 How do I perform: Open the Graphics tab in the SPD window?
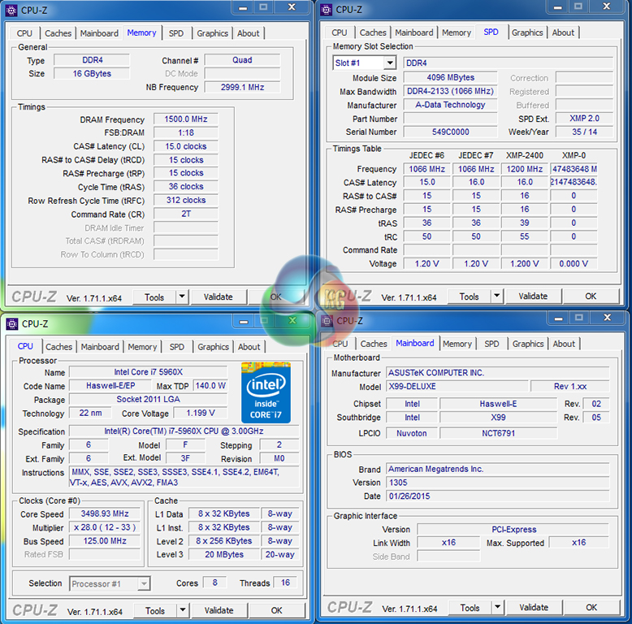pos(527,32)
